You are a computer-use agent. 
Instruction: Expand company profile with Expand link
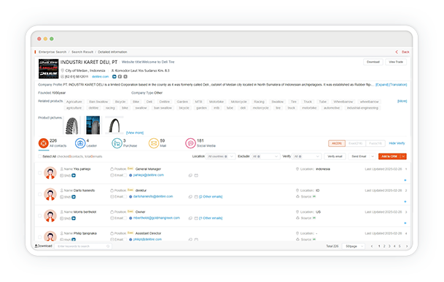click(x=382, y=85)
